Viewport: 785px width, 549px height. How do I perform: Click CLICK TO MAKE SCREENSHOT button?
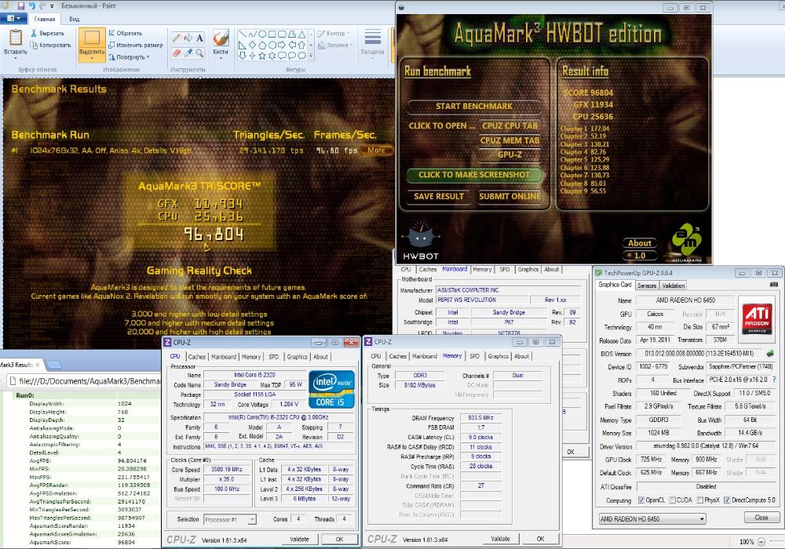pos(474,174)
